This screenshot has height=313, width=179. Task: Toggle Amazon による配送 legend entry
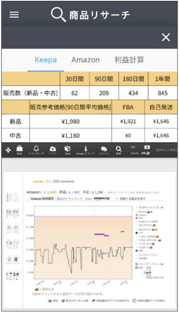point(147,222)
